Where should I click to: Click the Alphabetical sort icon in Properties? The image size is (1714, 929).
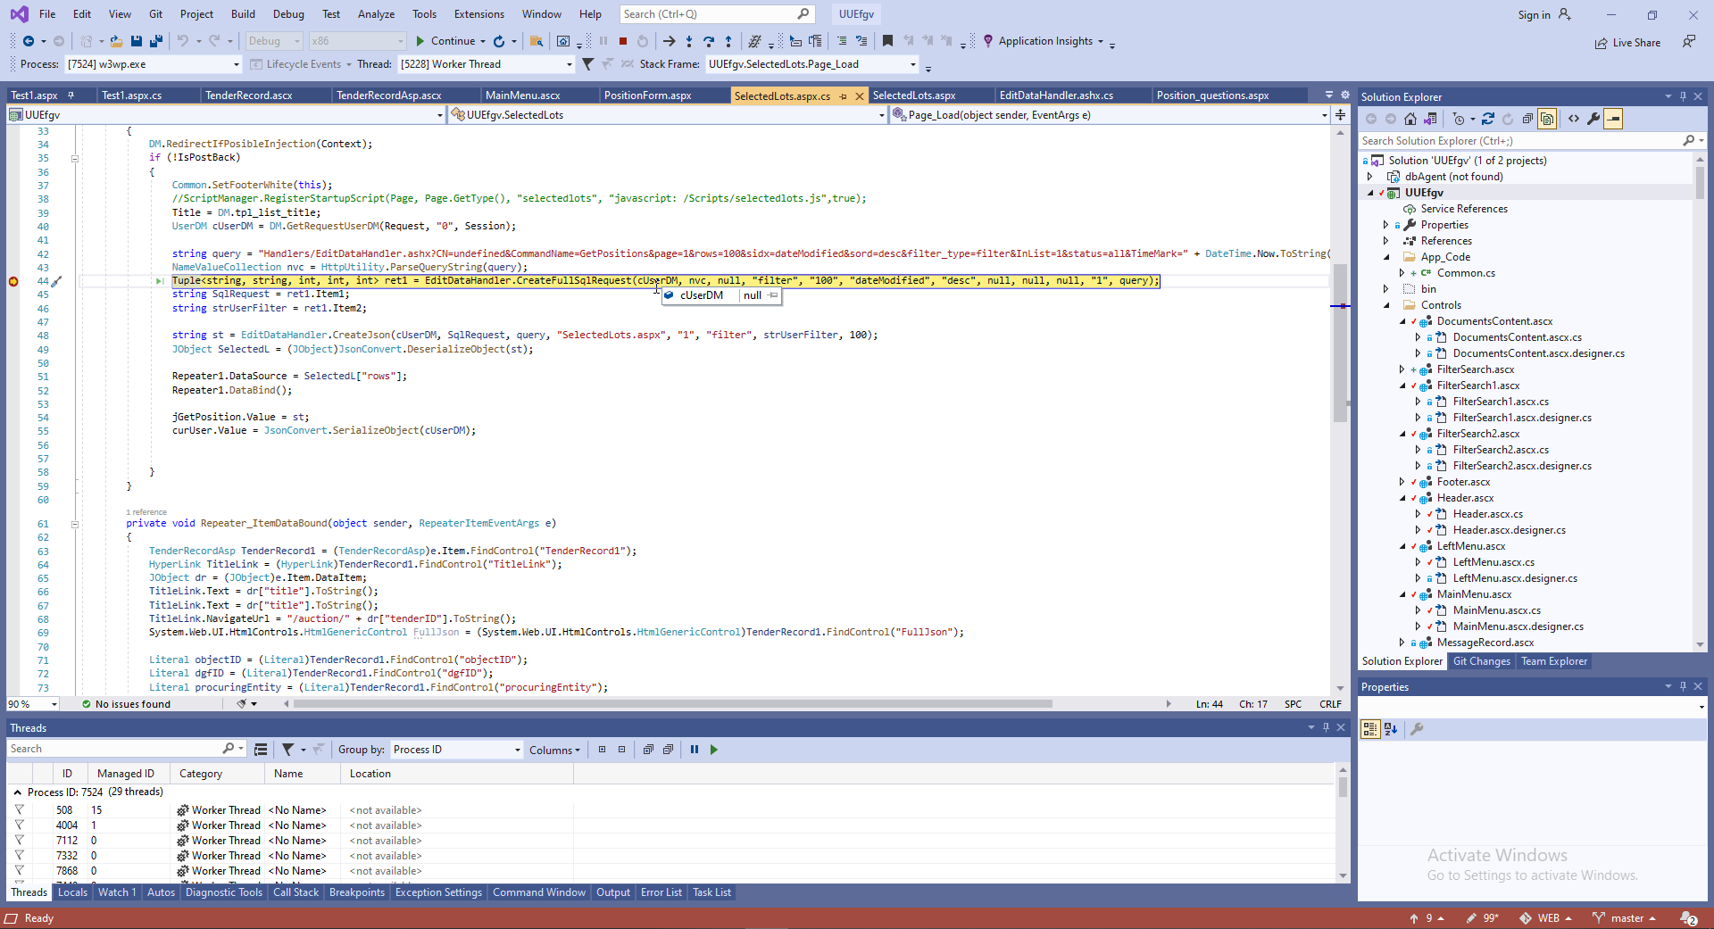1391,729
